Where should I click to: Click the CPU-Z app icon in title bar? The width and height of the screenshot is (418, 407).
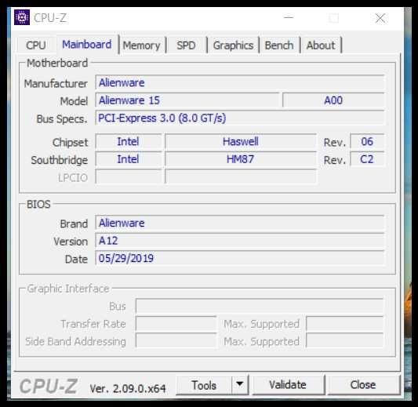[x=22, y=17]
